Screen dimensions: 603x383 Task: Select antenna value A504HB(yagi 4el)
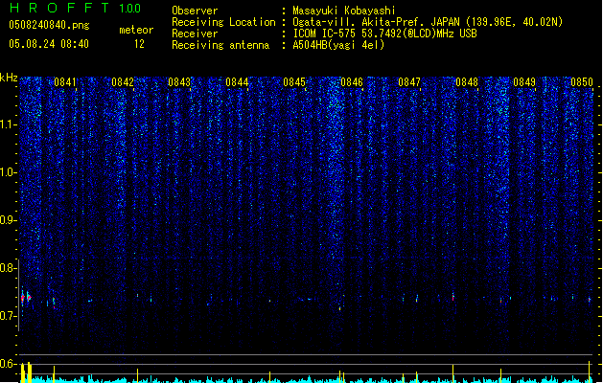(338, 45)
